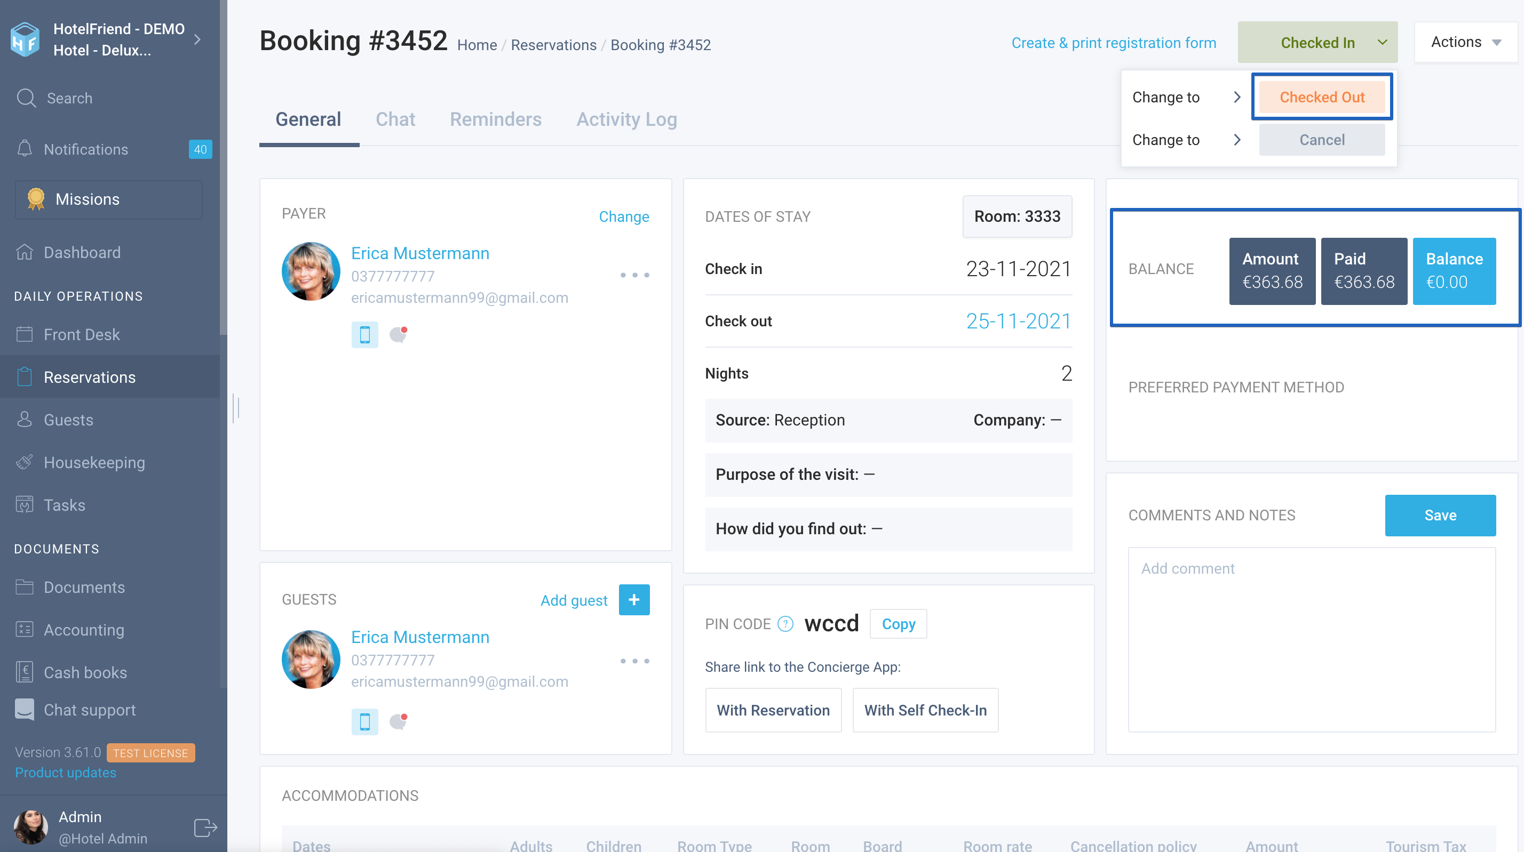Switch to Chat tab

tap(395, 119)
